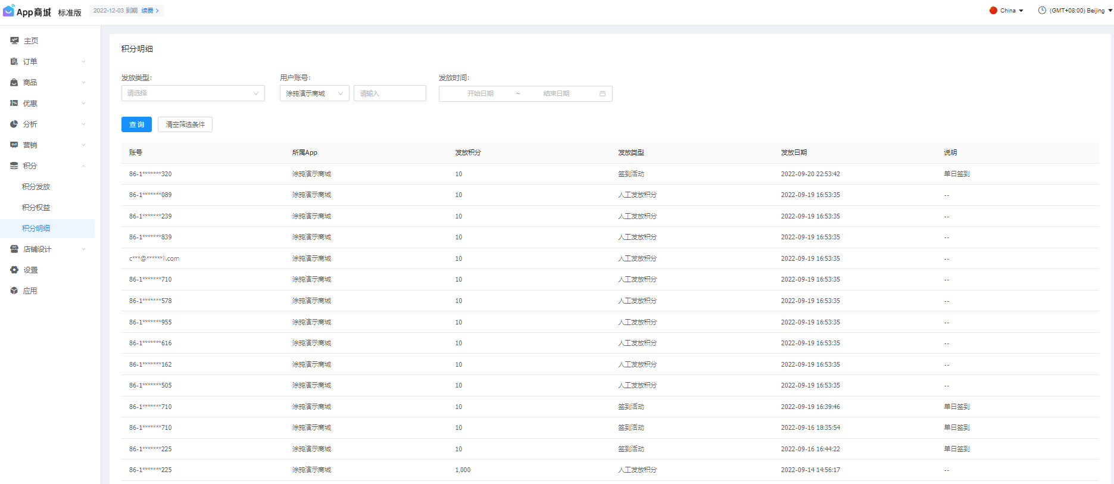Viewport: 1114px width, 484px height.
Task: Click the 续费 renew link
Action: [150, 11]
